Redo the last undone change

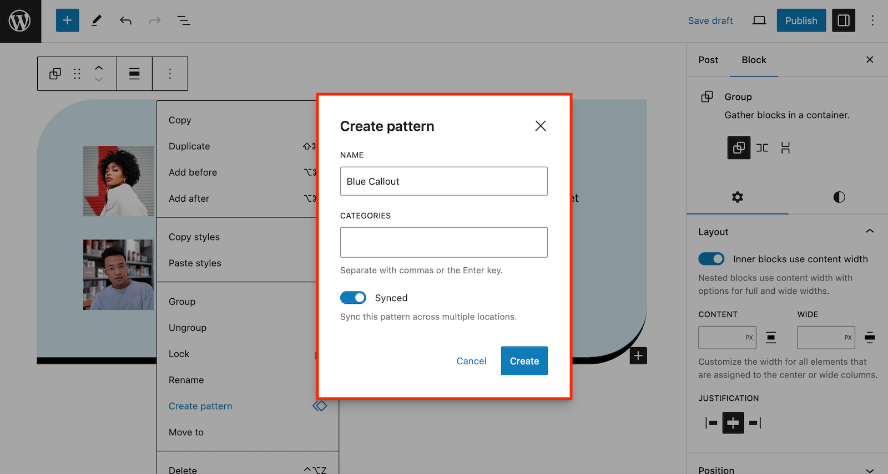click(154, 21)
